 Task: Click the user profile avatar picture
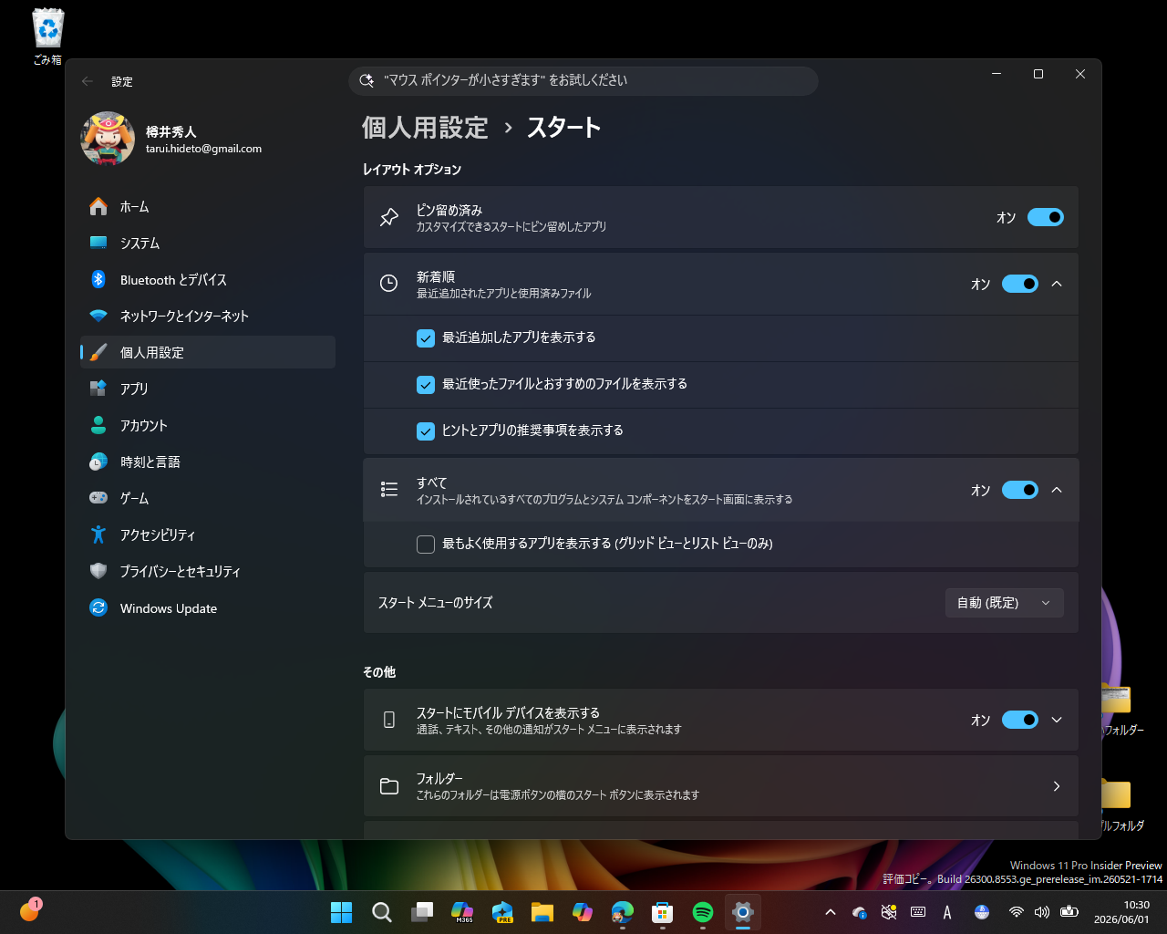[x=108, y=139]
